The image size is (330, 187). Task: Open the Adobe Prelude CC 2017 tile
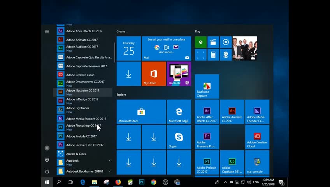point(207,162)
